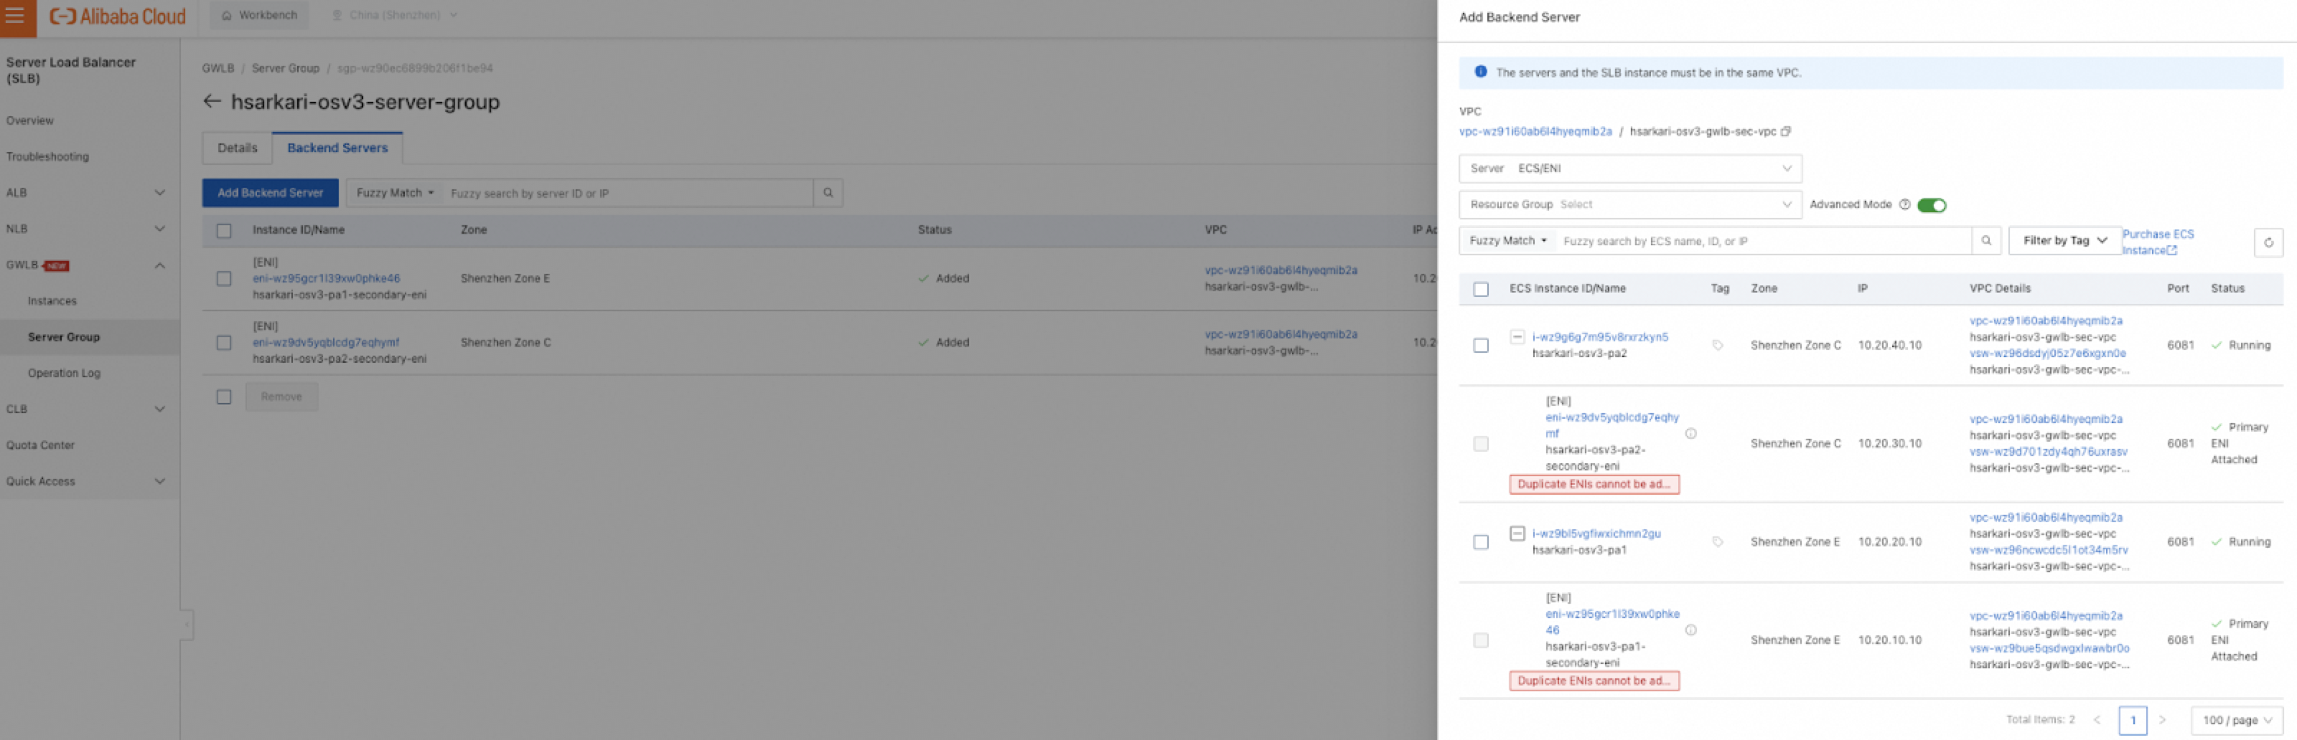
Task: Open the Resource Group dropdown
Action: point(1629,205)
